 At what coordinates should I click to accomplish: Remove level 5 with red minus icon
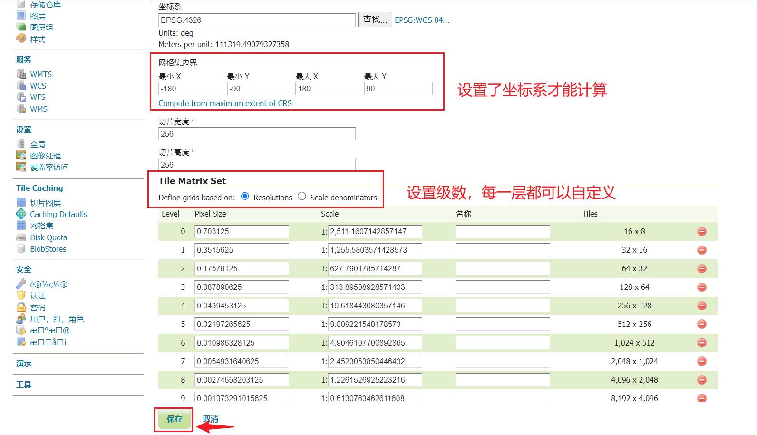(x=701, y=325)
